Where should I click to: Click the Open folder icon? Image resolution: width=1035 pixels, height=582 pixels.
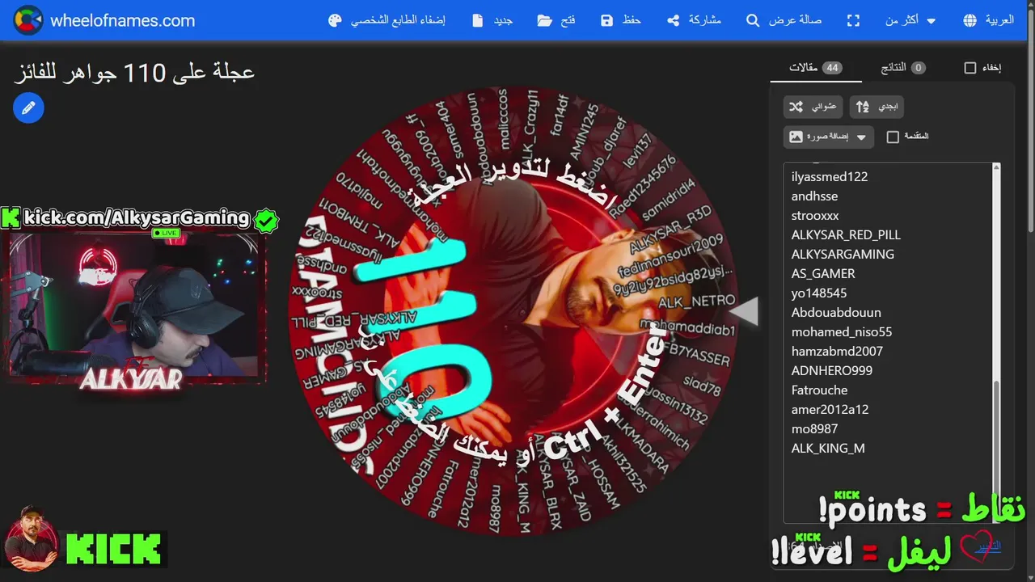544,20
